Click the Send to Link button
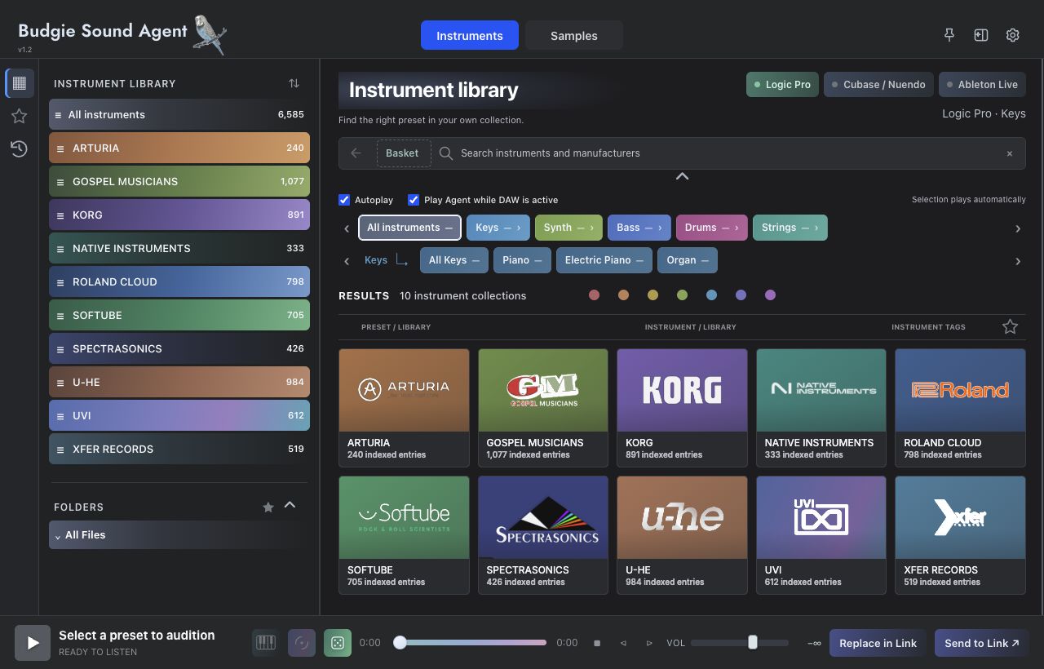 [981, 643]
